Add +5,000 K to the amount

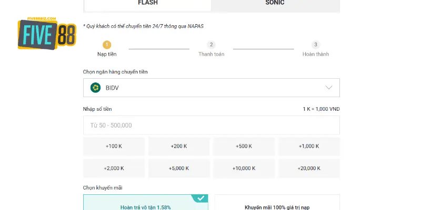click(x=179, y=168)
